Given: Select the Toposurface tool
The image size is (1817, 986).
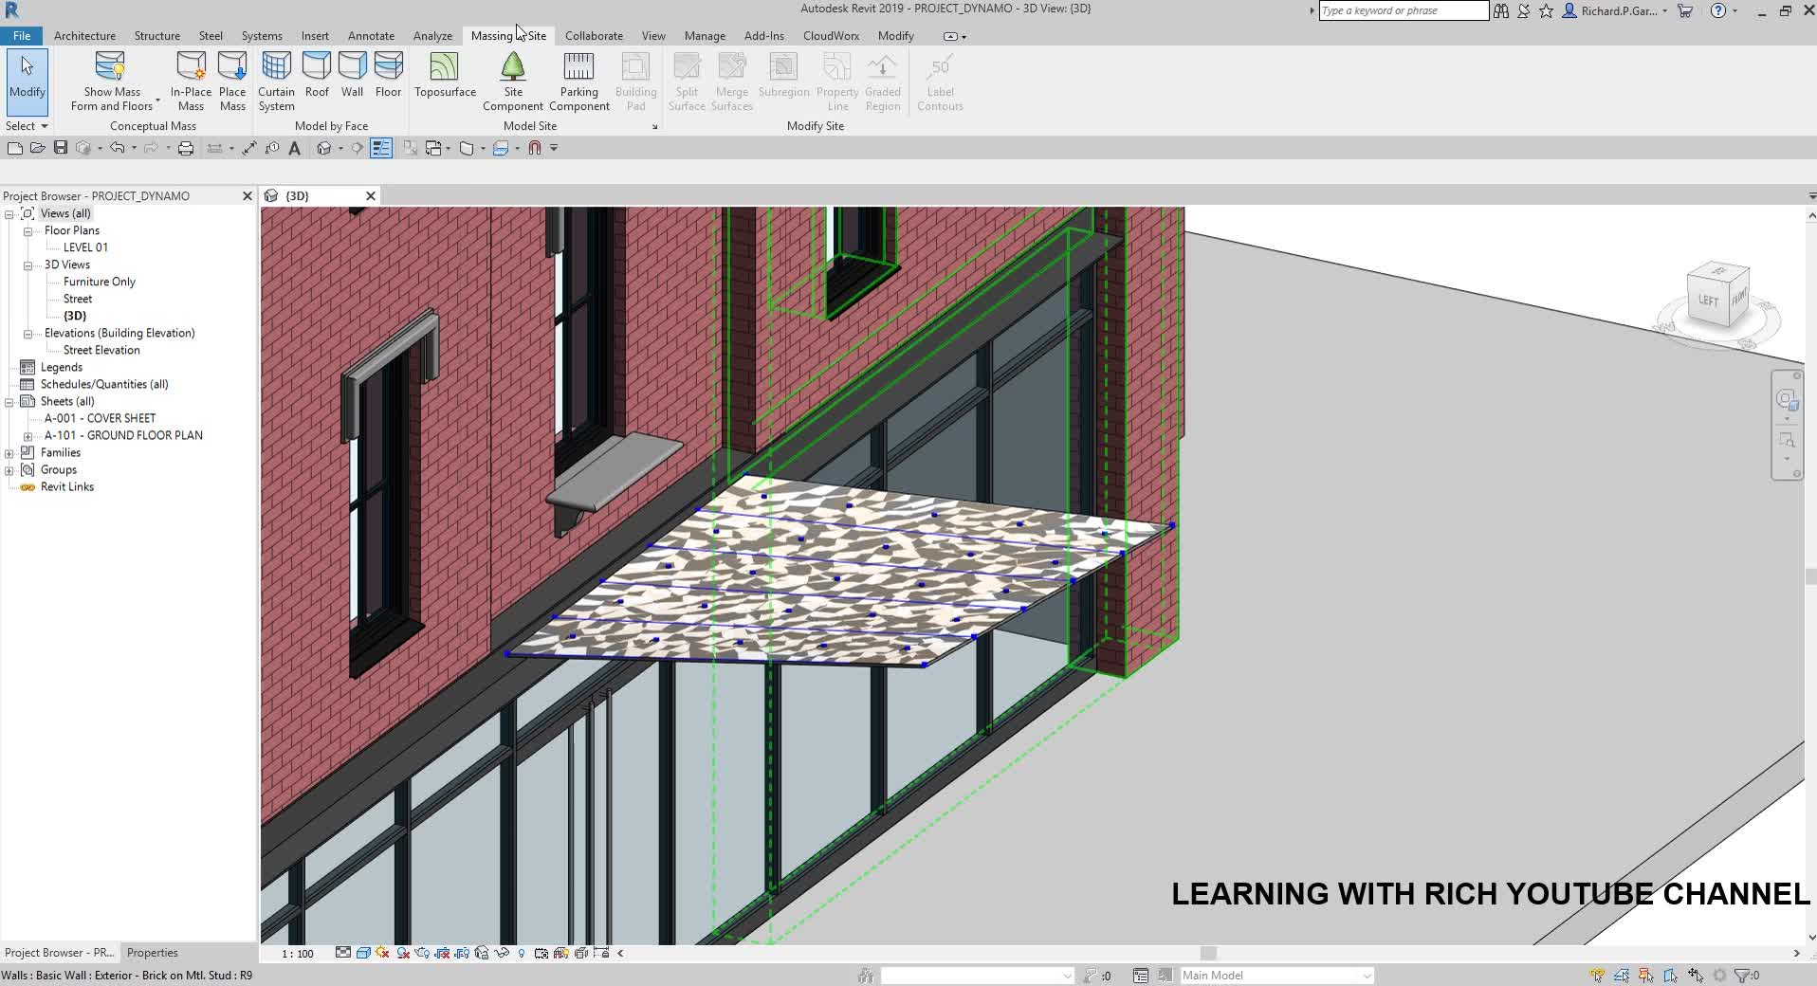Looking at the screenshot, I should tap(443, 80).
